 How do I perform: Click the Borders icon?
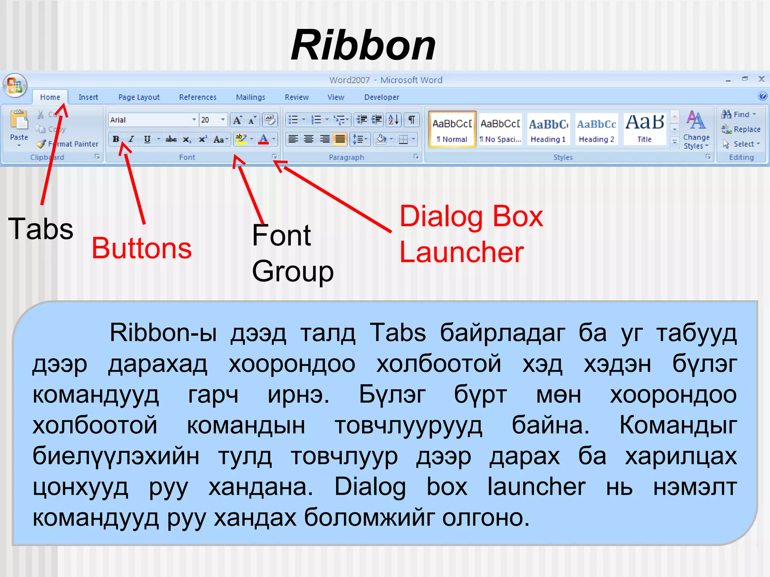pyautogui.click(x=403, y=139)
